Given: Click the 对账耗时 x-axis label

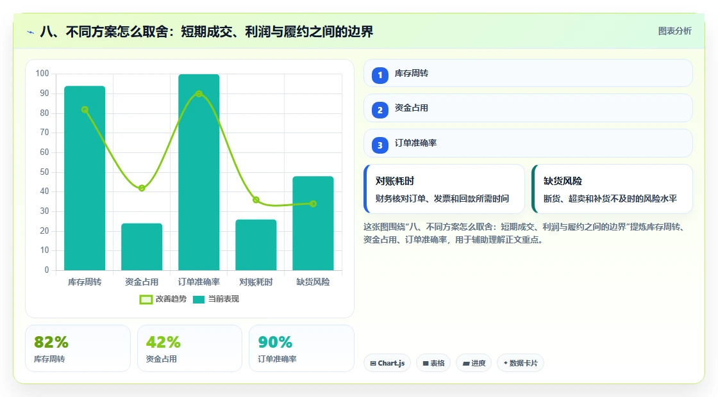Looking at the screenshot, I should coord(256,282).
